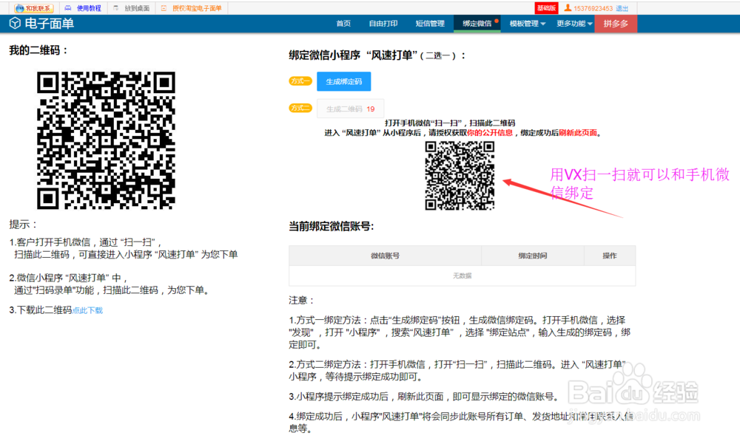Open the 自由打印 menu item

point(383,24)
